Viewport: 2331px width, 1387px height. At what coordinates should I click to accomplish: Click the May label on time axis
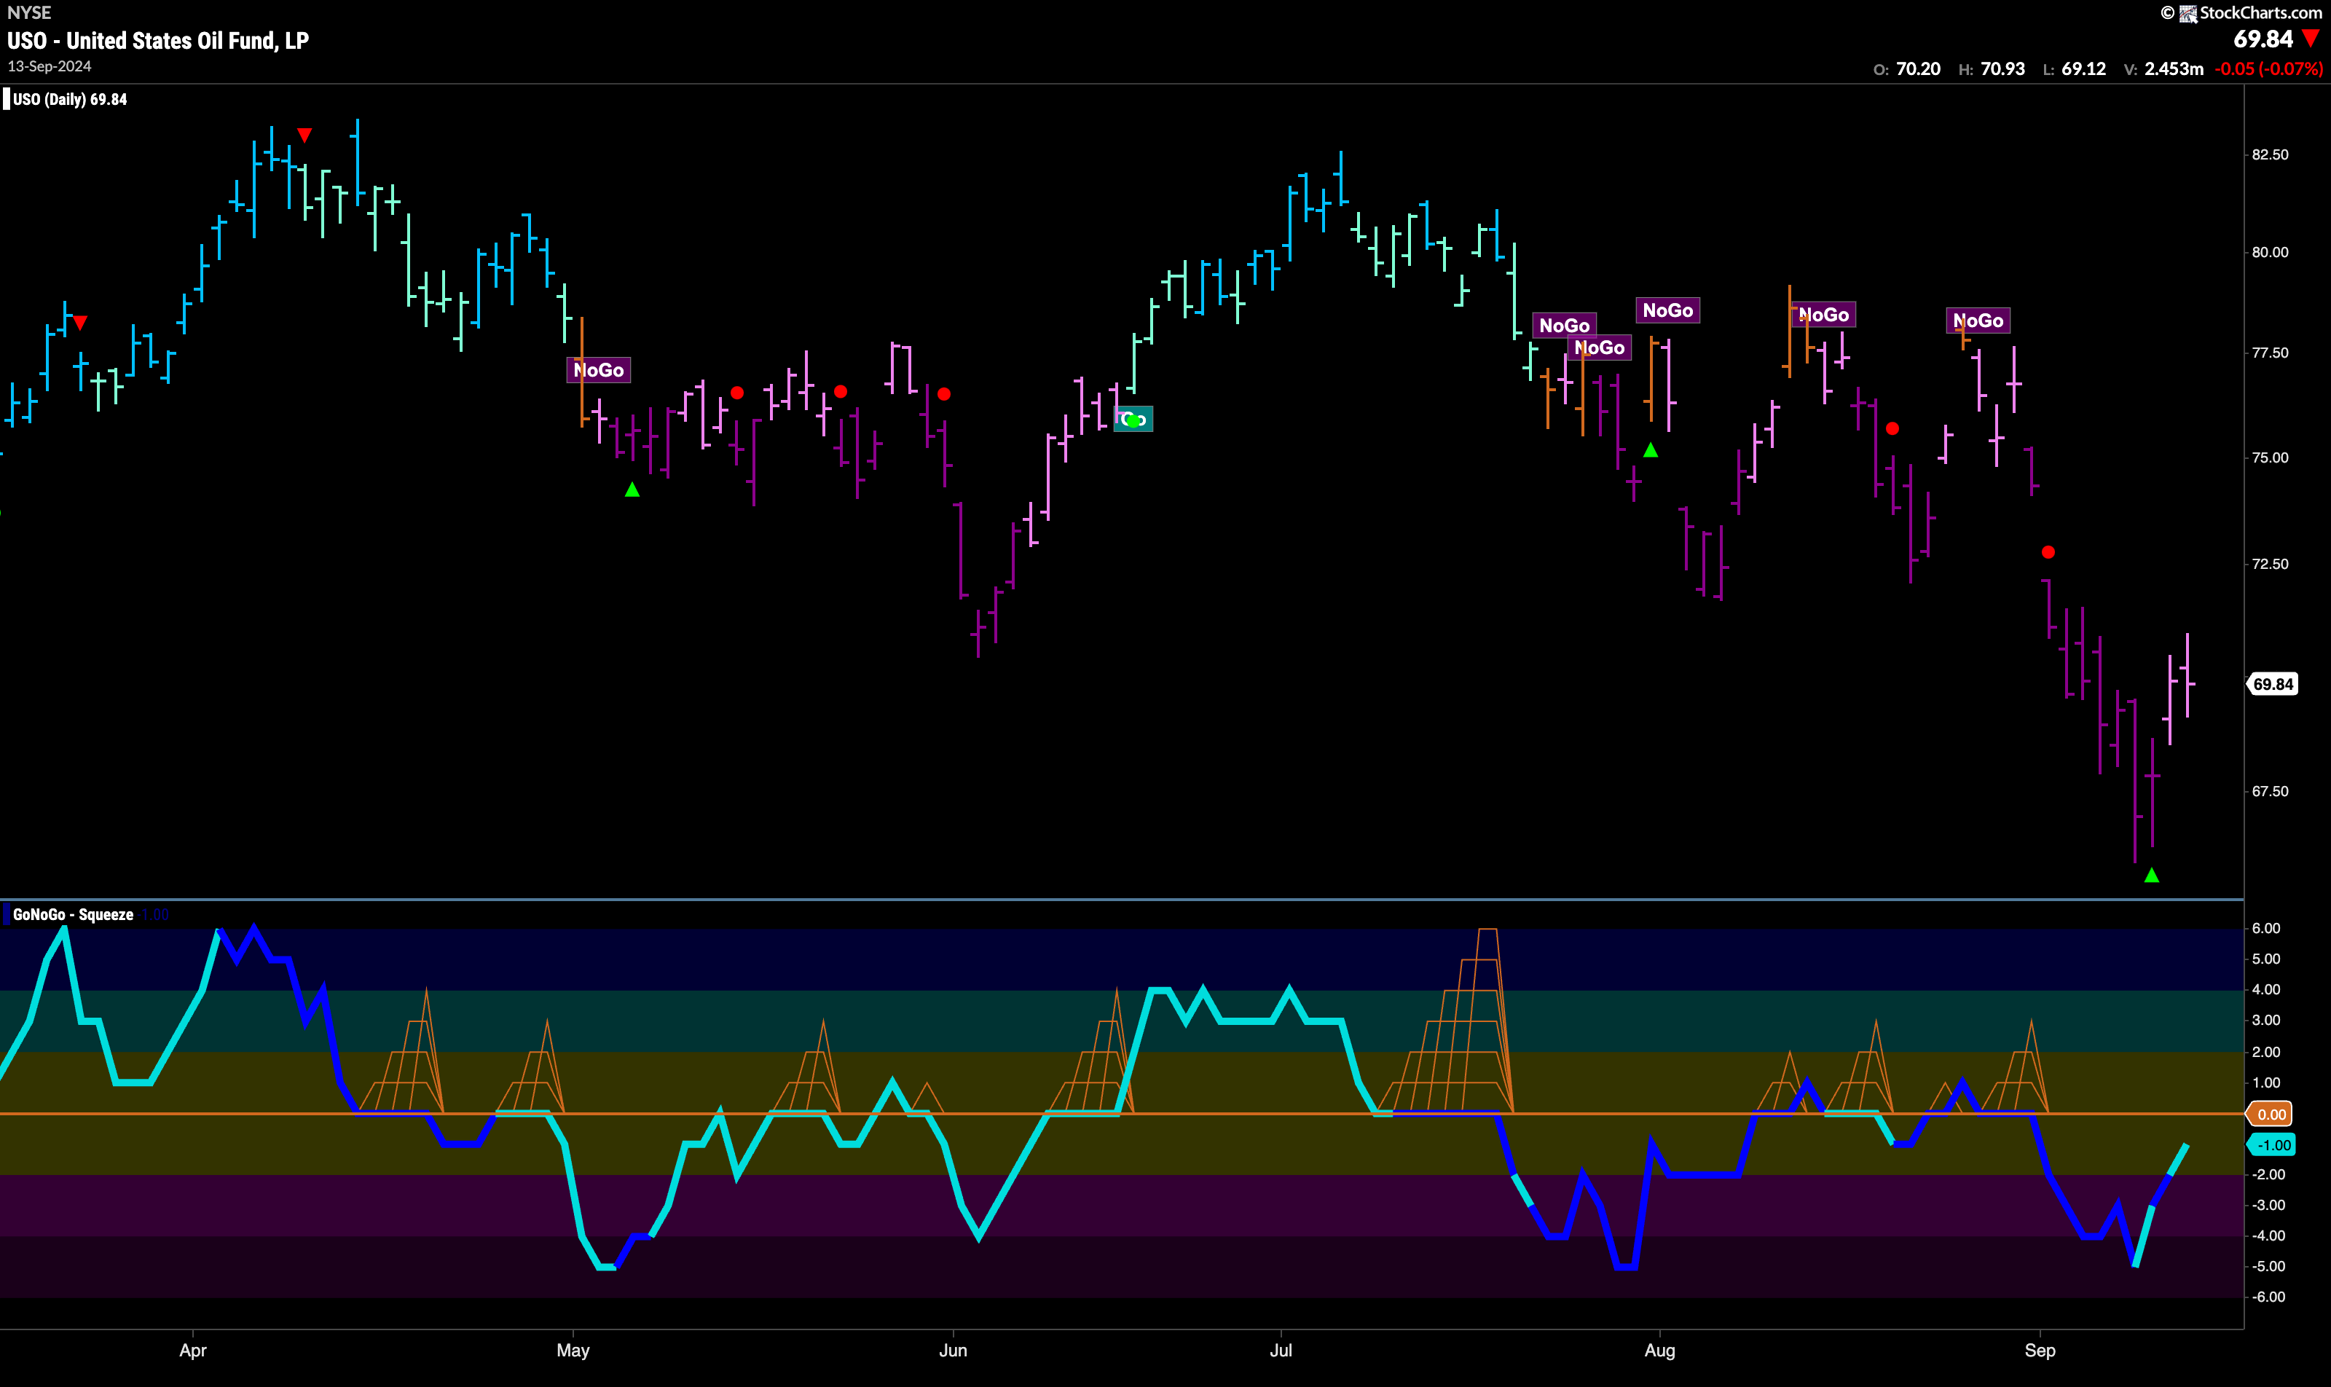573,1351
